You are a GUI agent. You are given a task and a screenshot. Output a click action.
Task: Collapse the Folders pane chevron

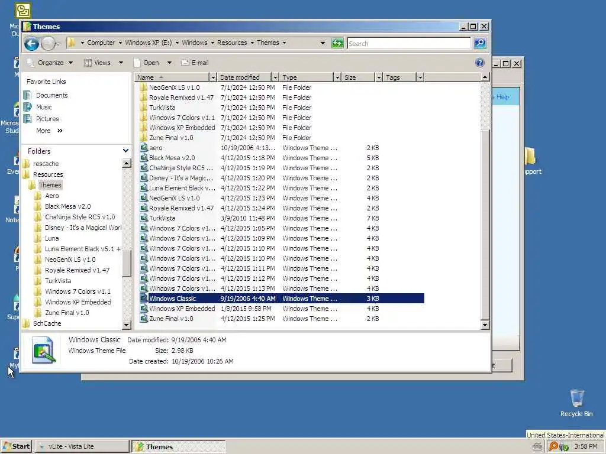(x=125, y=151)
